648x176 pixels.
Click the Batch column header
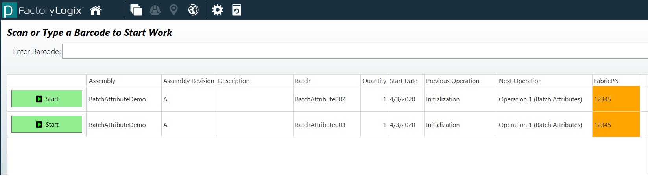pyautogui.click(x=303, y=81)
